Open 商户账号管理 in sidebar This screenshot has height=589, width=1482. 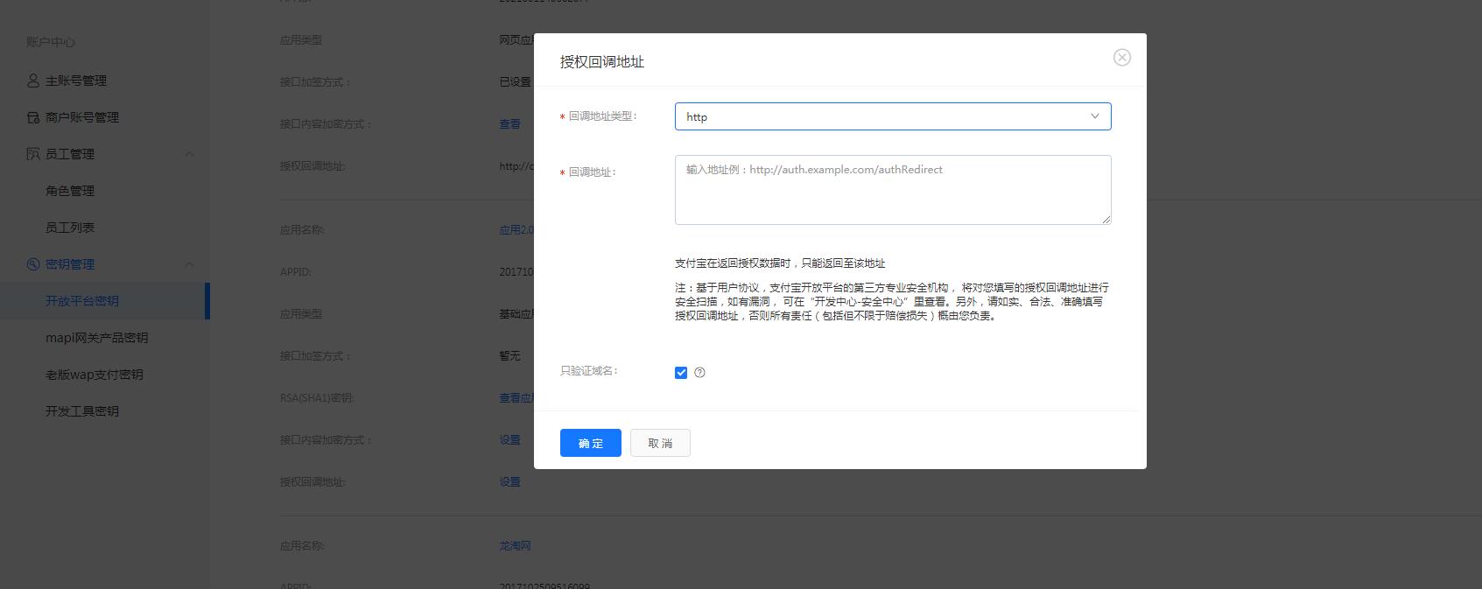click(82, 117)
